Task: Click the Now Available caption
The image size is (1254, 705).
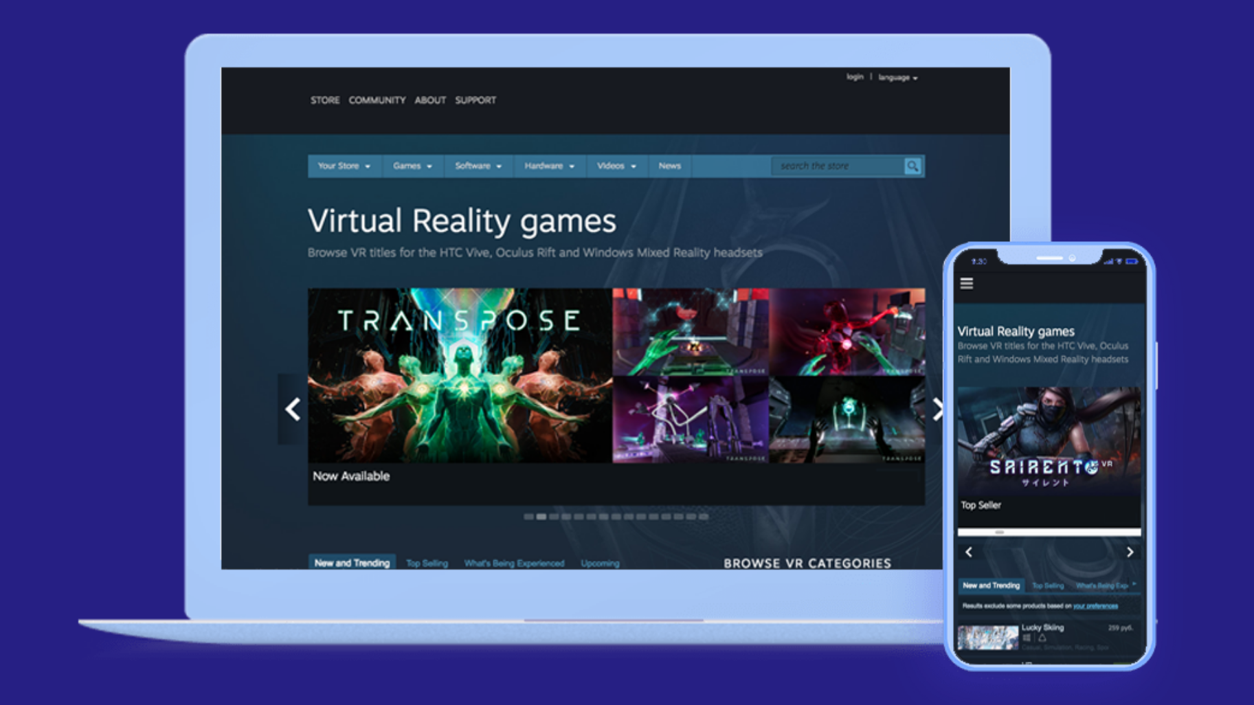Action: (351, 476)
